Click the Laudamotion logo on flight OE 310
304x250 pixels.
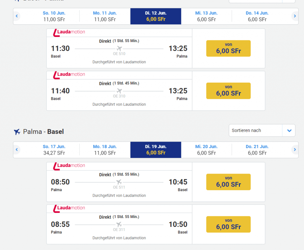tap(69, 75)
